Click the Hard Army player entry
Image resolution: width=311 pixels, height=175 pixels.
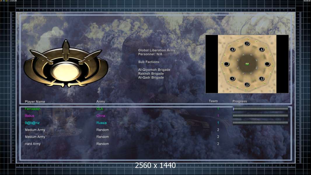click(x=32, y=144)
